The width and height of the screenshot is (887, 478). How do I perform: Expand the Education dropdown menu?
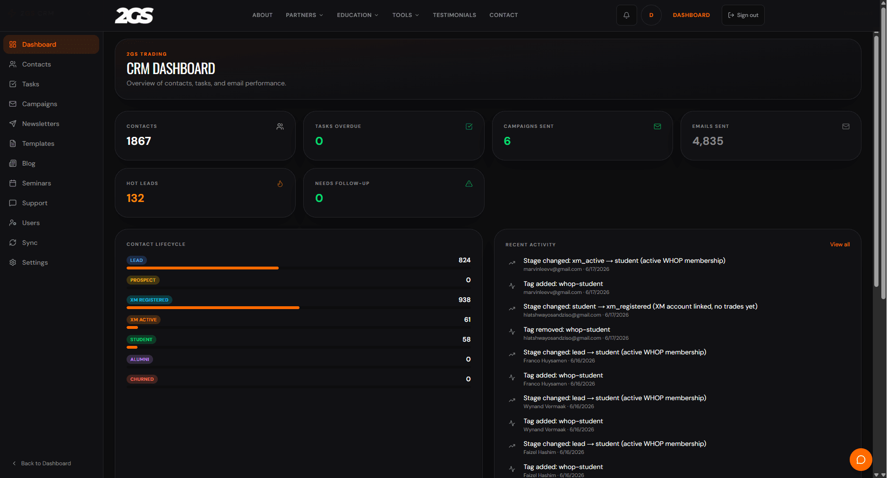[x=358, y=15]
